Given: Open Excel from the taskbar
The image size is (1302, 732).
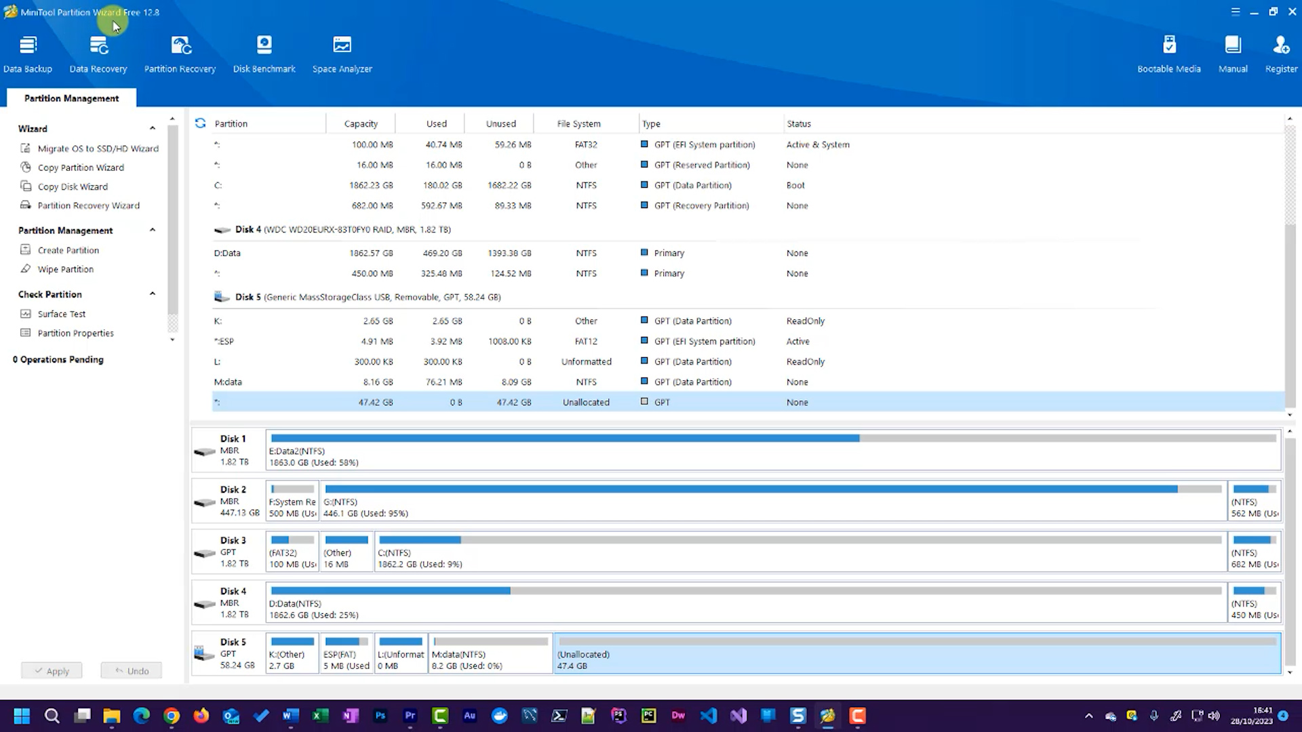Looking at the screenshot, I should tap(321, 716).
